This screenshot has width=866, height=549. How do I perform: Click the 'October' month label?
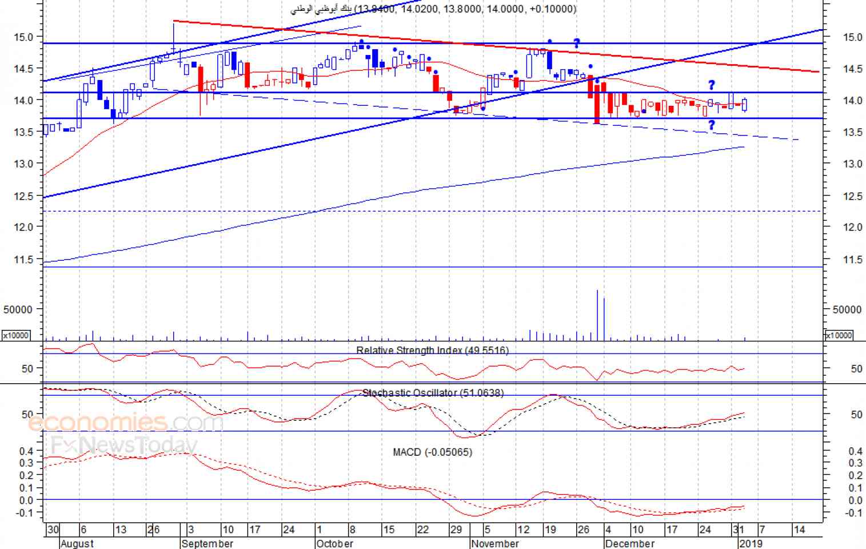[334, 543]
